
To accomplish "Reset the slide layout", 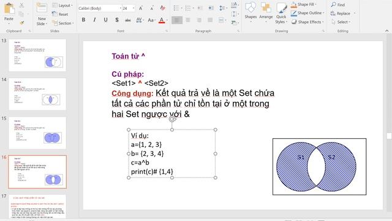I will pyautogui.click(x=60, y=14).
